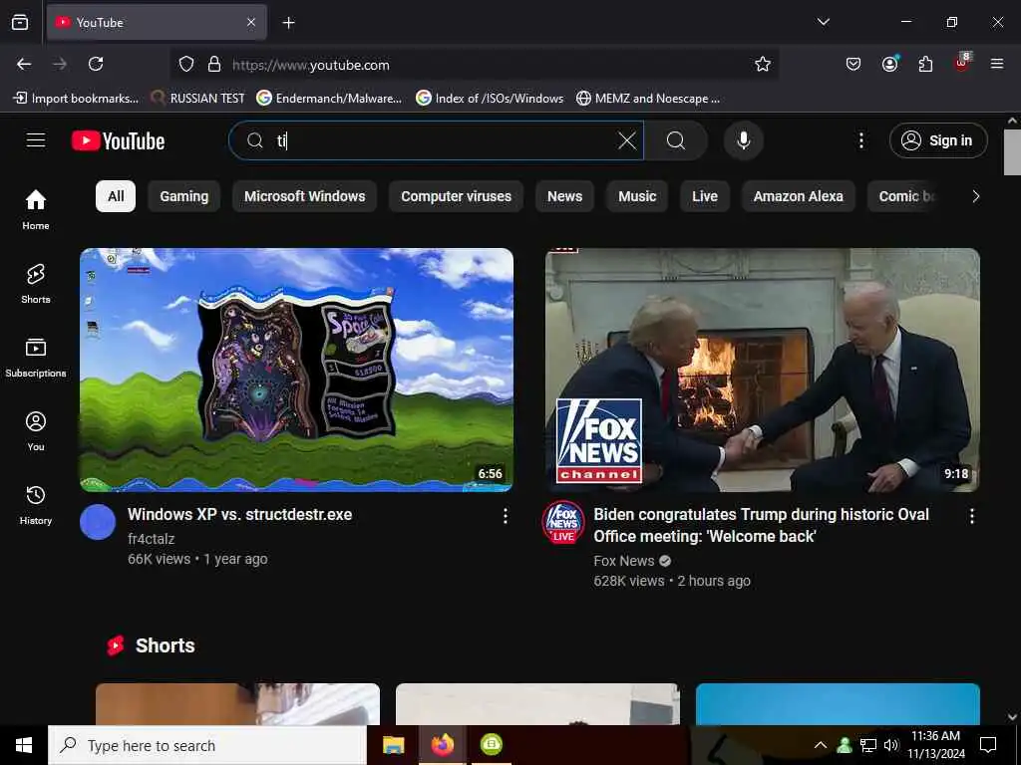Click the YouTube search magnifier button
1021x765 pixels.
(x=676, y=140)
